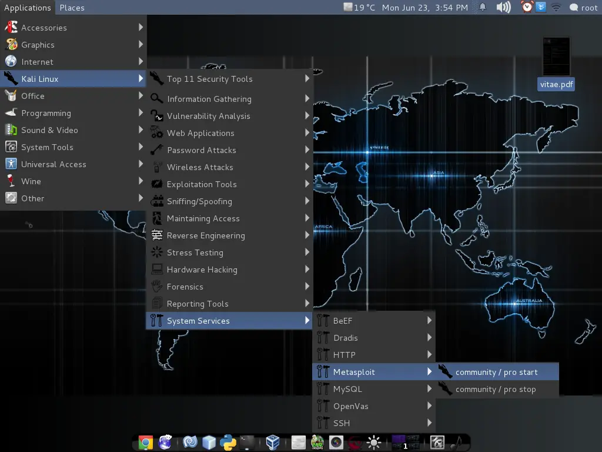This screenshot has width=602, height=452.
Task: Expand the MySQL submenu arrow
Action: [429, 388]
